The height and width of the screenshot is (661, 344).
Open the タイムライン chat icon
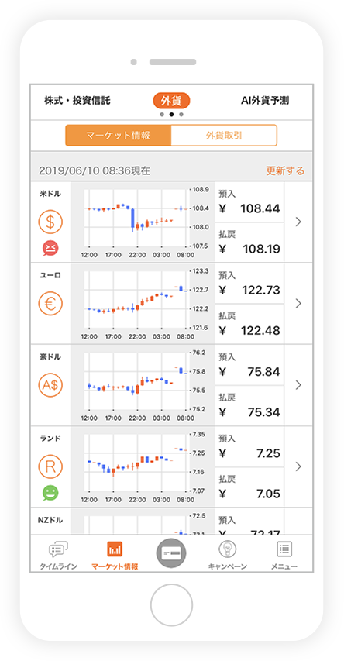[x=59, y=549]
